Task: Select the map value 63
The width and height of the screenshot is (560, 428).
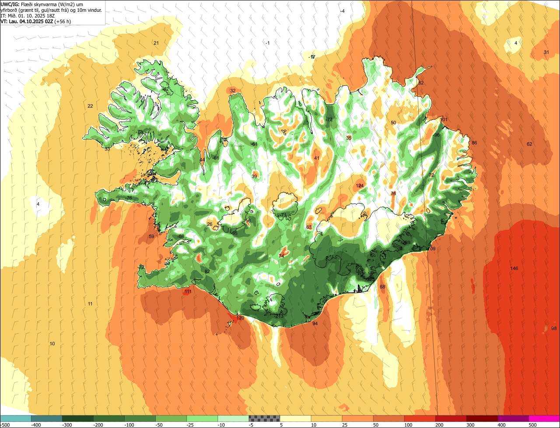Action: 309,227
